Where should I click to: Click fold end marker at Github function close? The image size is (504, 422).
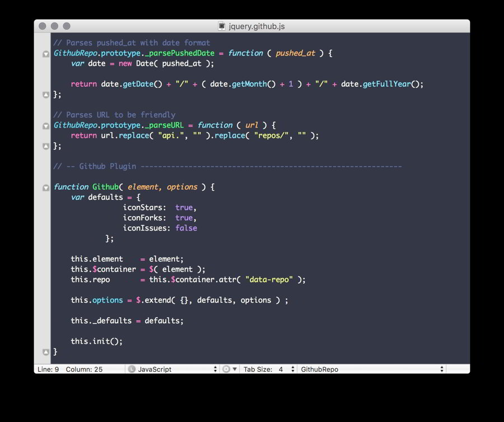click(46, 352)
